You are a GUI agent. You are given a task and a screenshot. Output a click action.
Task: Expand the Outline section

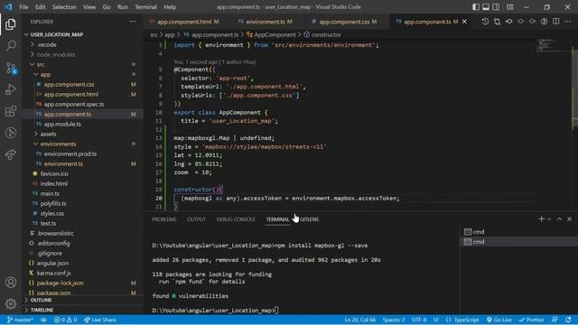pos(41,300)
